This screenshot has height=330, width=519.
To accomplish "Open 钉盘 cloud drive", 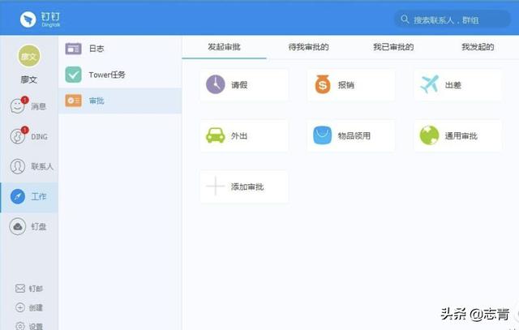I will click(28, 227).
